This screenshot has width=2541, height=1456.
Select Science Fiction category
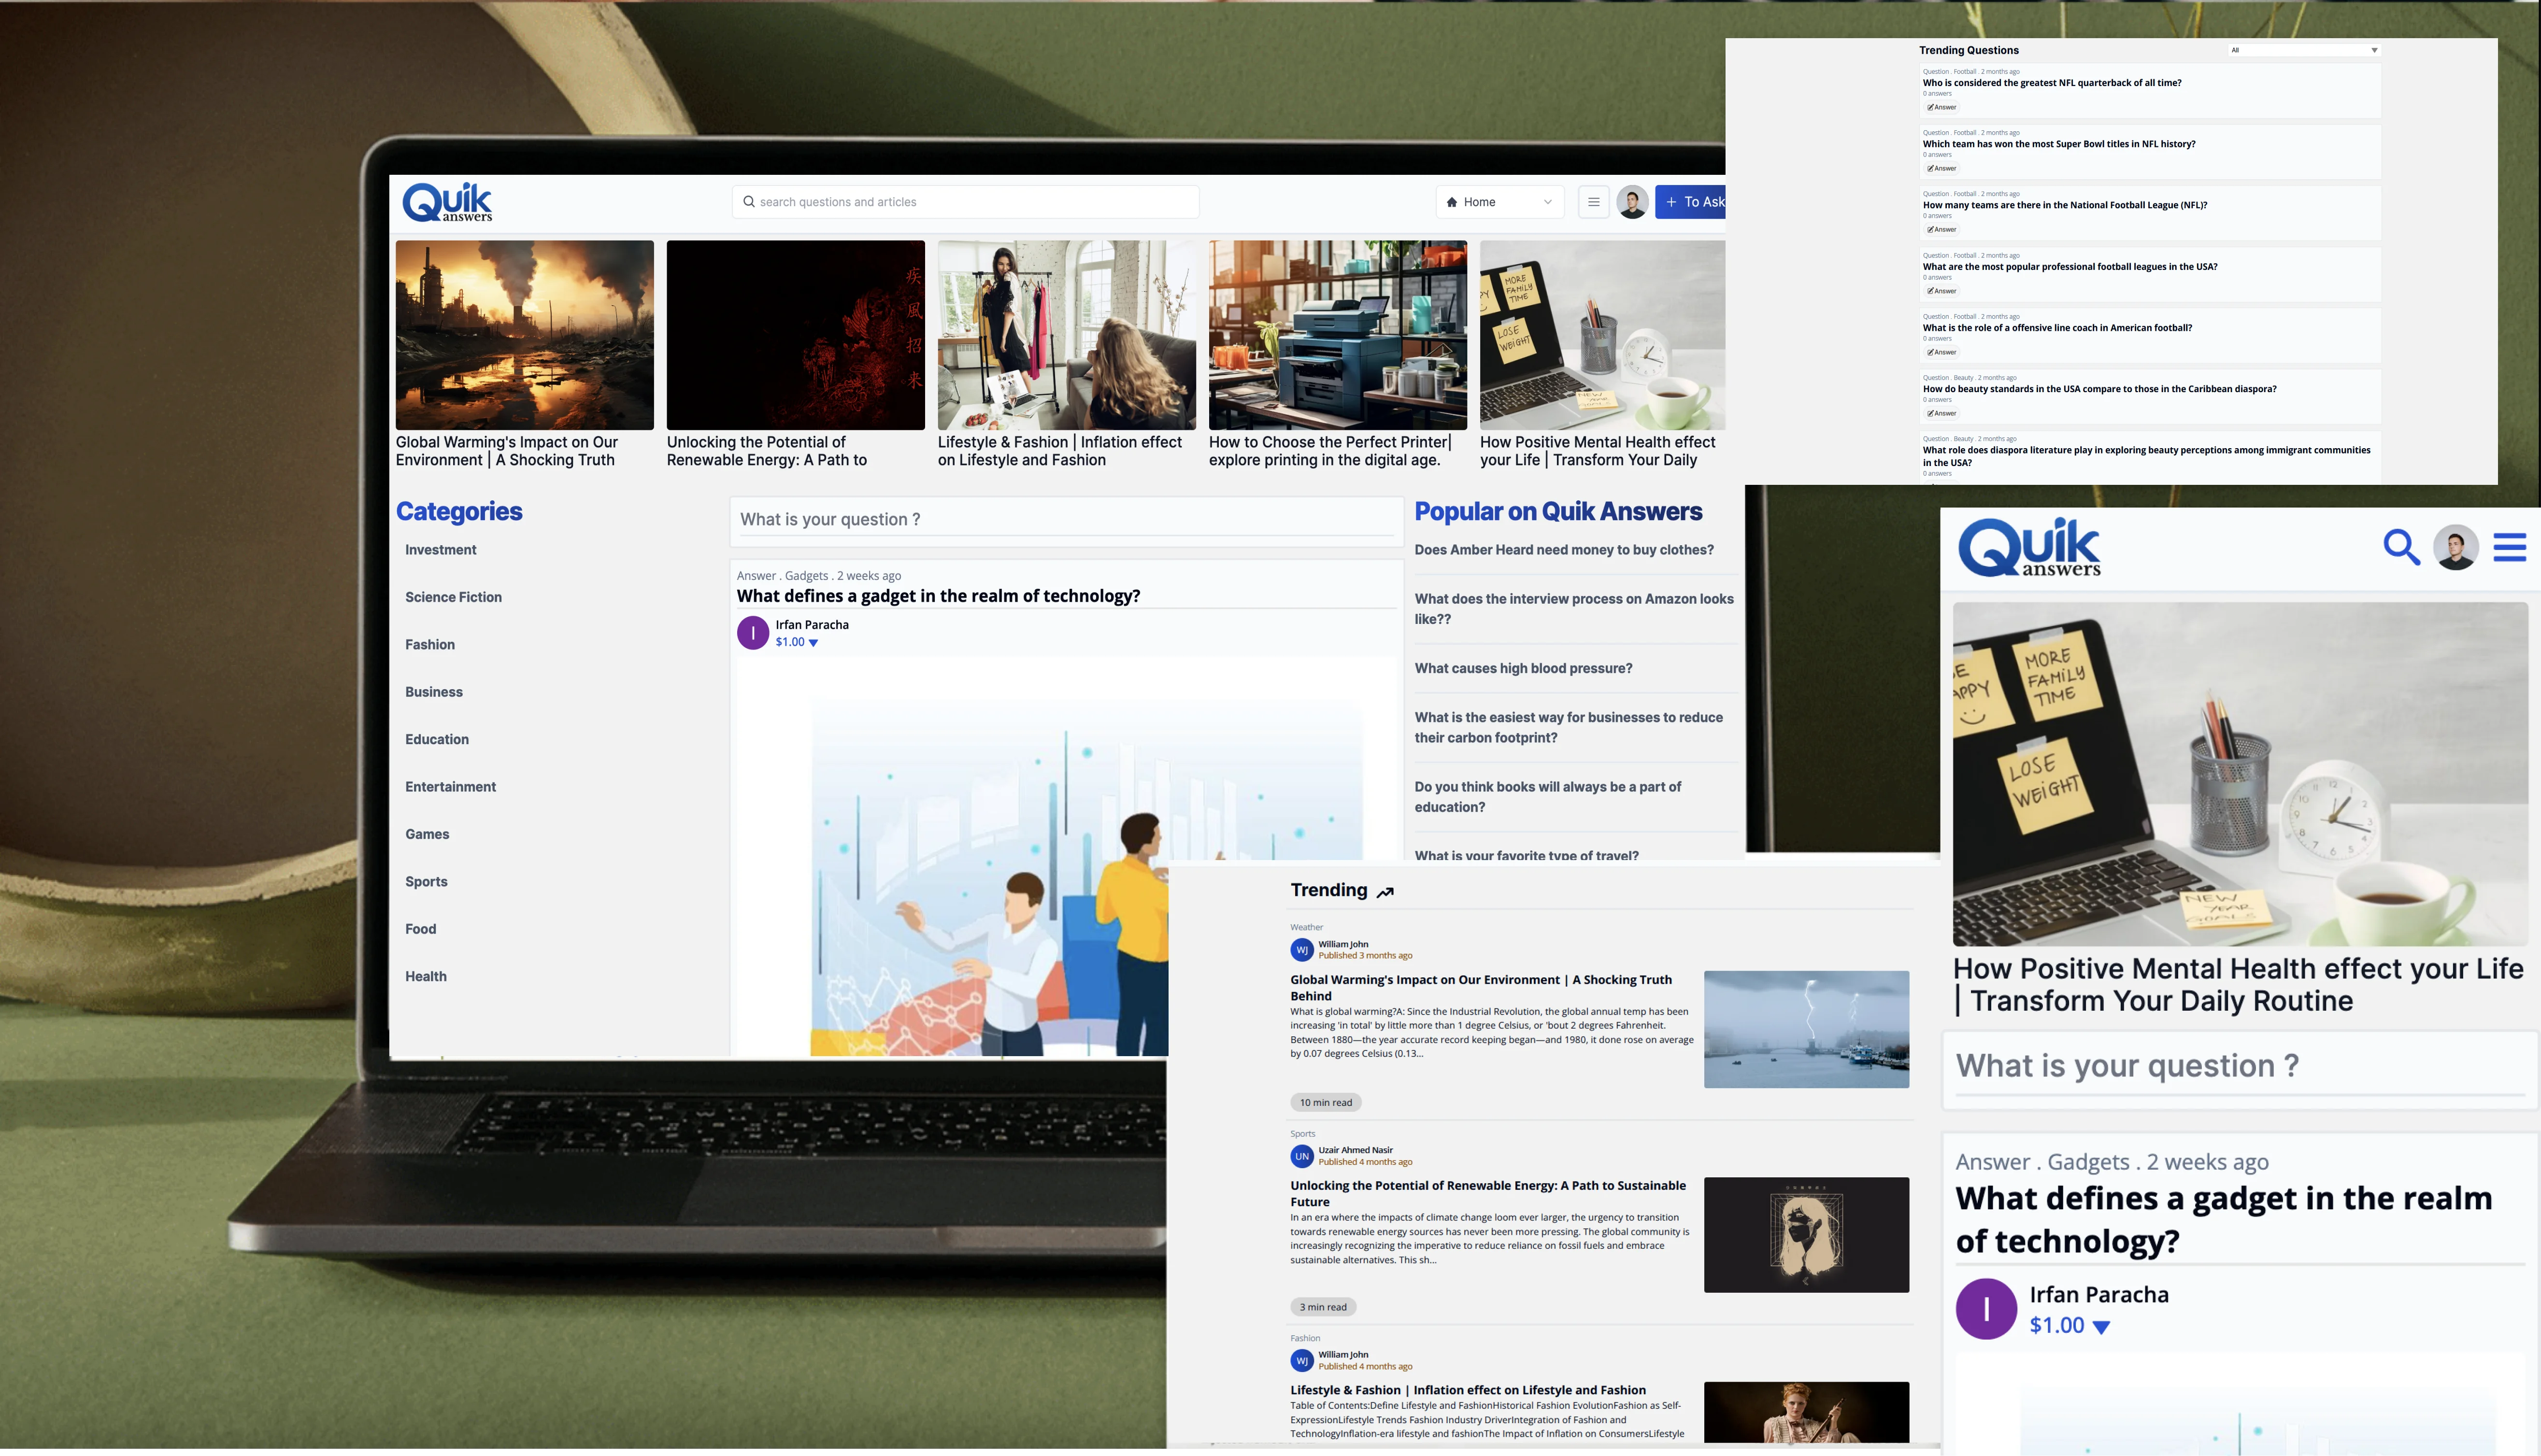pos(453,597)
